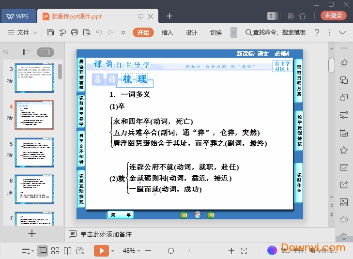Open the animation star pane in sidebar
The width and height of the screenshot is (353, 259).
click(x=344, y=63)
